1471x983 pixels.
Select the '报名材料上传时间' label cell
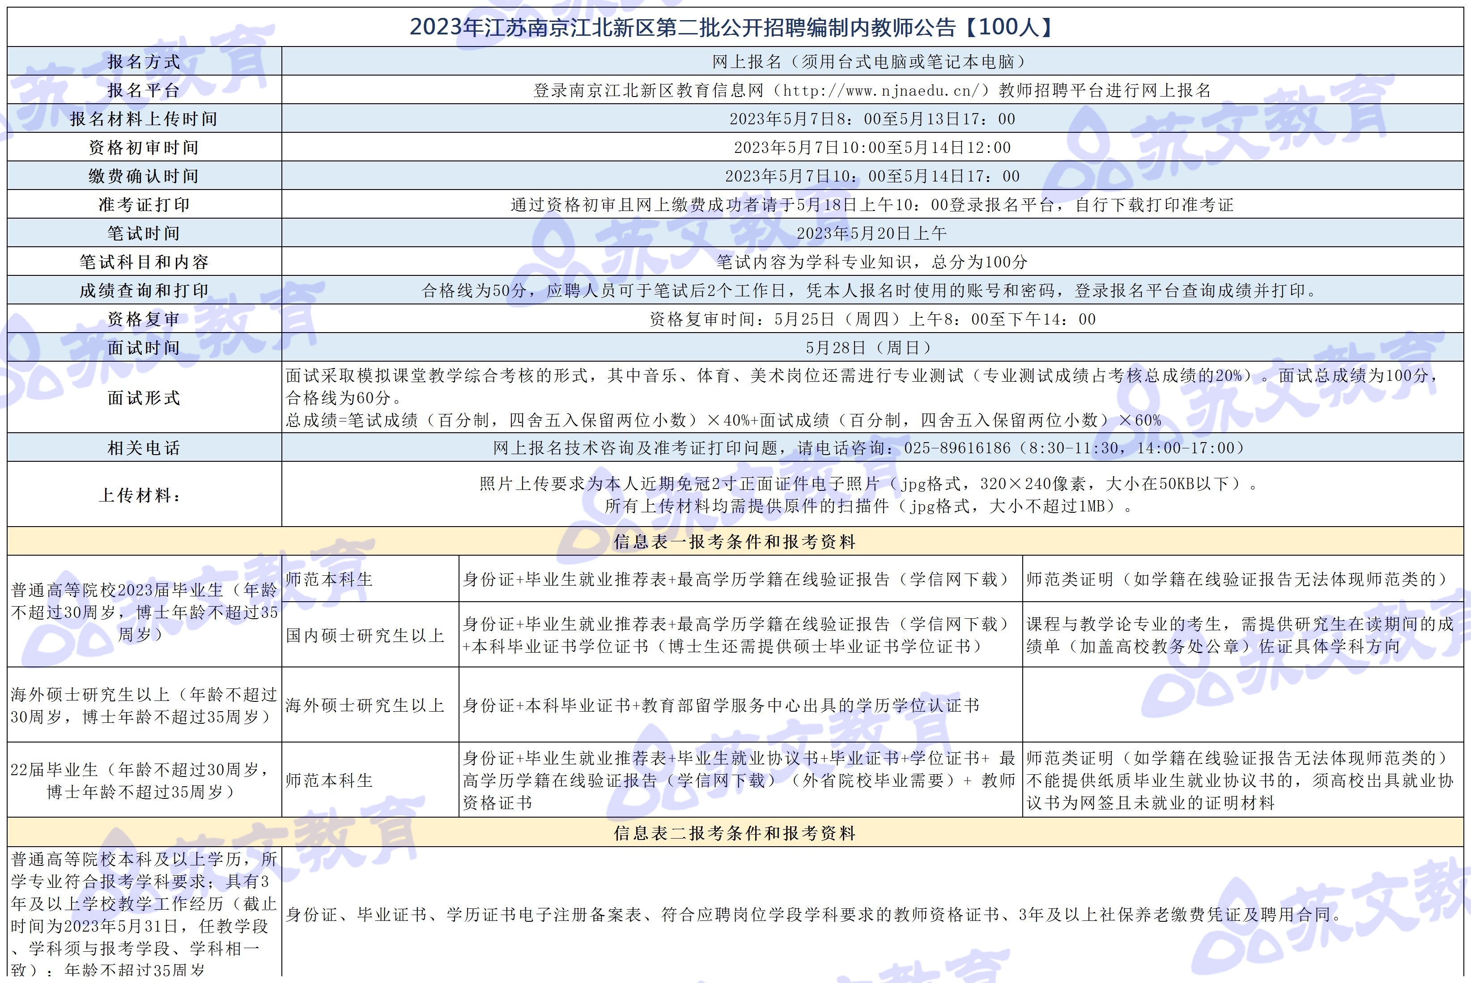(144, 118)
